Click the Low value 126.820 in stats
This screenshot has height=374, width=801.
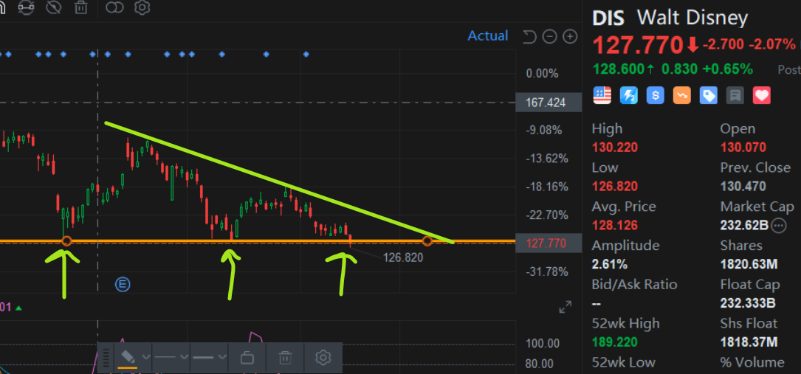point(615,186)
